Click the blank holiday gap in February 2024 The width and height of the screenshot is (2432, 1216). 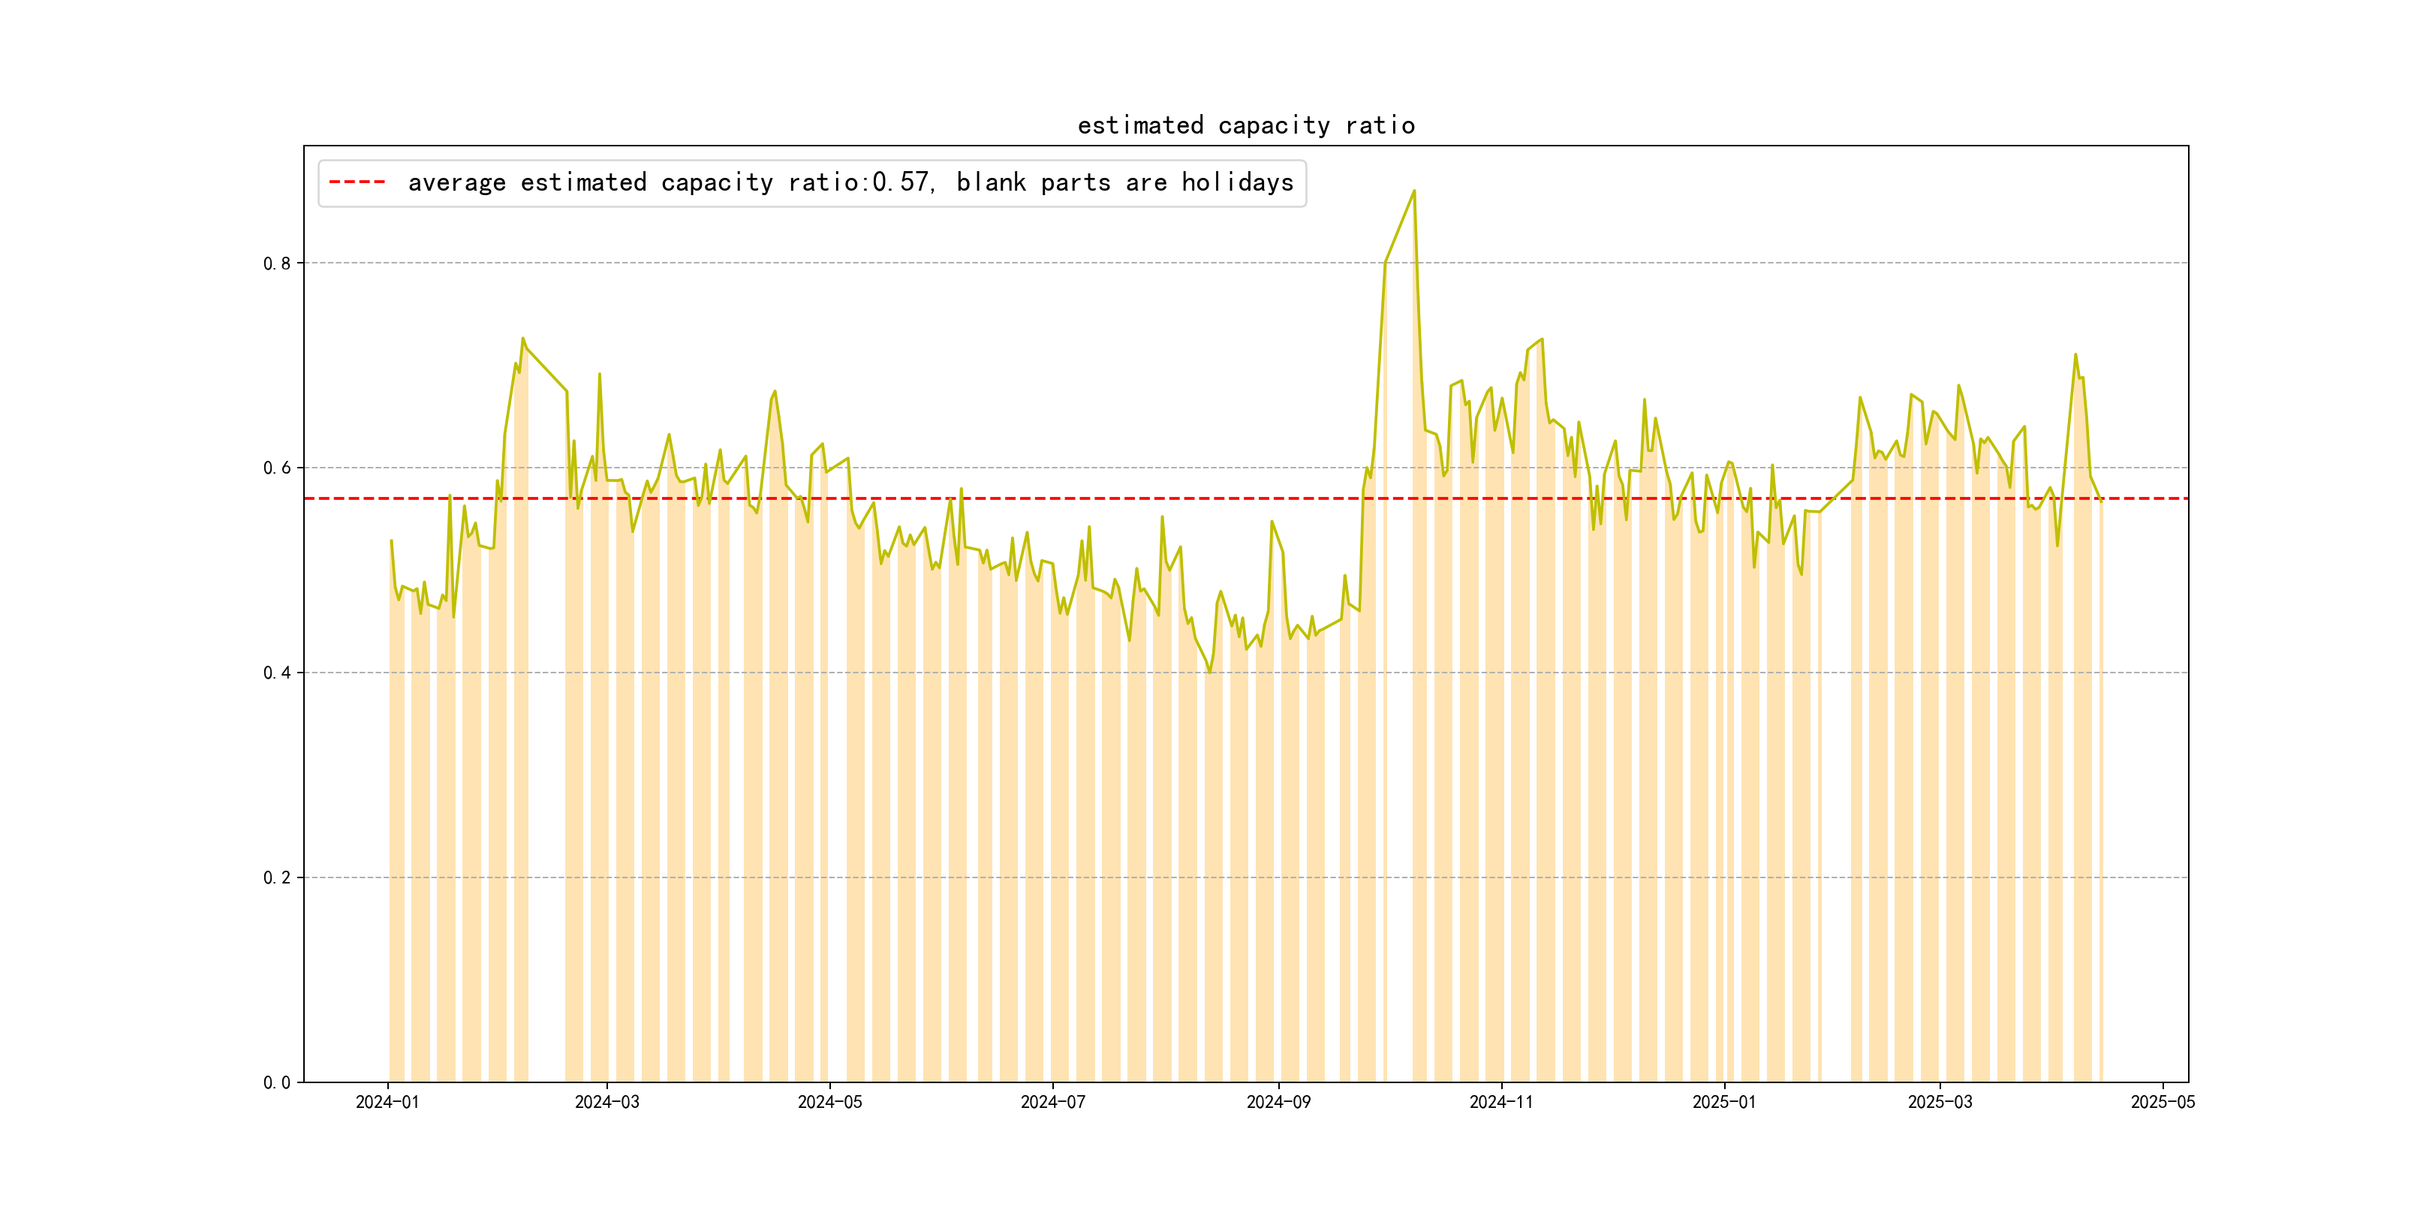point(546,755)
